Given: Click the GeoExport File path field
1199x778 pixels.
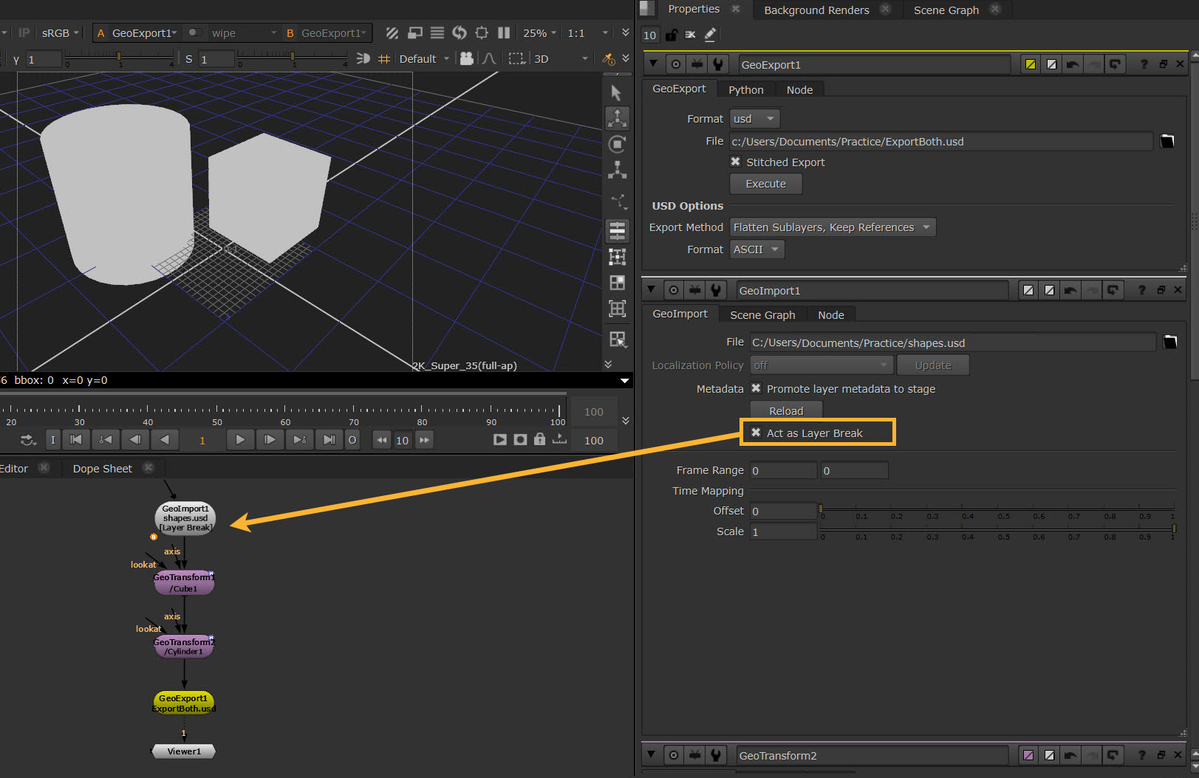Looking at the screenshot, I should [x=940, y=141].
